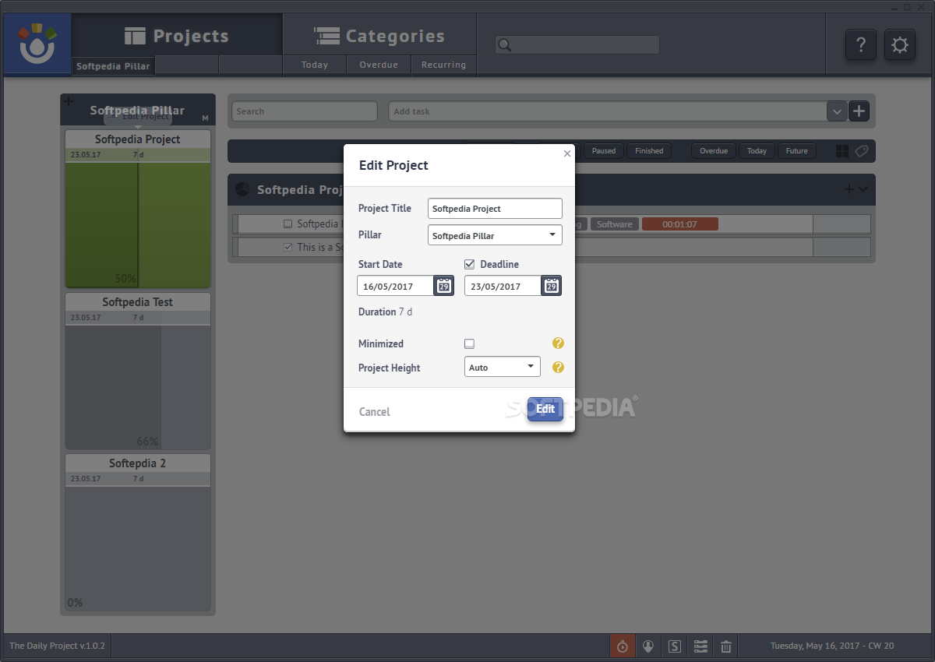Screen dimensions: 935x662
Task: Collapse the project tasks with chevron arrow
Action: (863, 188)
